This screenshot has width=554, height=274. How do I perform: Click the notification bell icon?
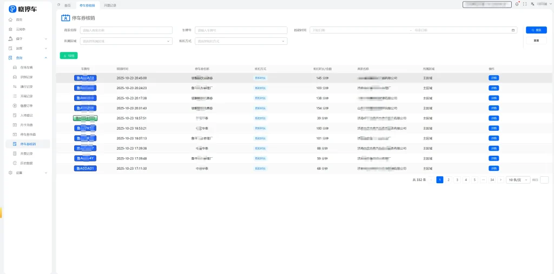point(517,4)
